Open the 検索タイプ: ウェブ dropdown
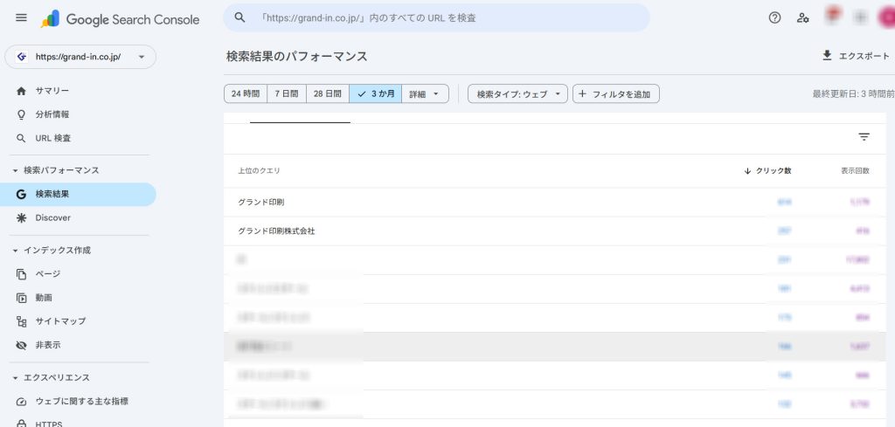 [517, 94]
